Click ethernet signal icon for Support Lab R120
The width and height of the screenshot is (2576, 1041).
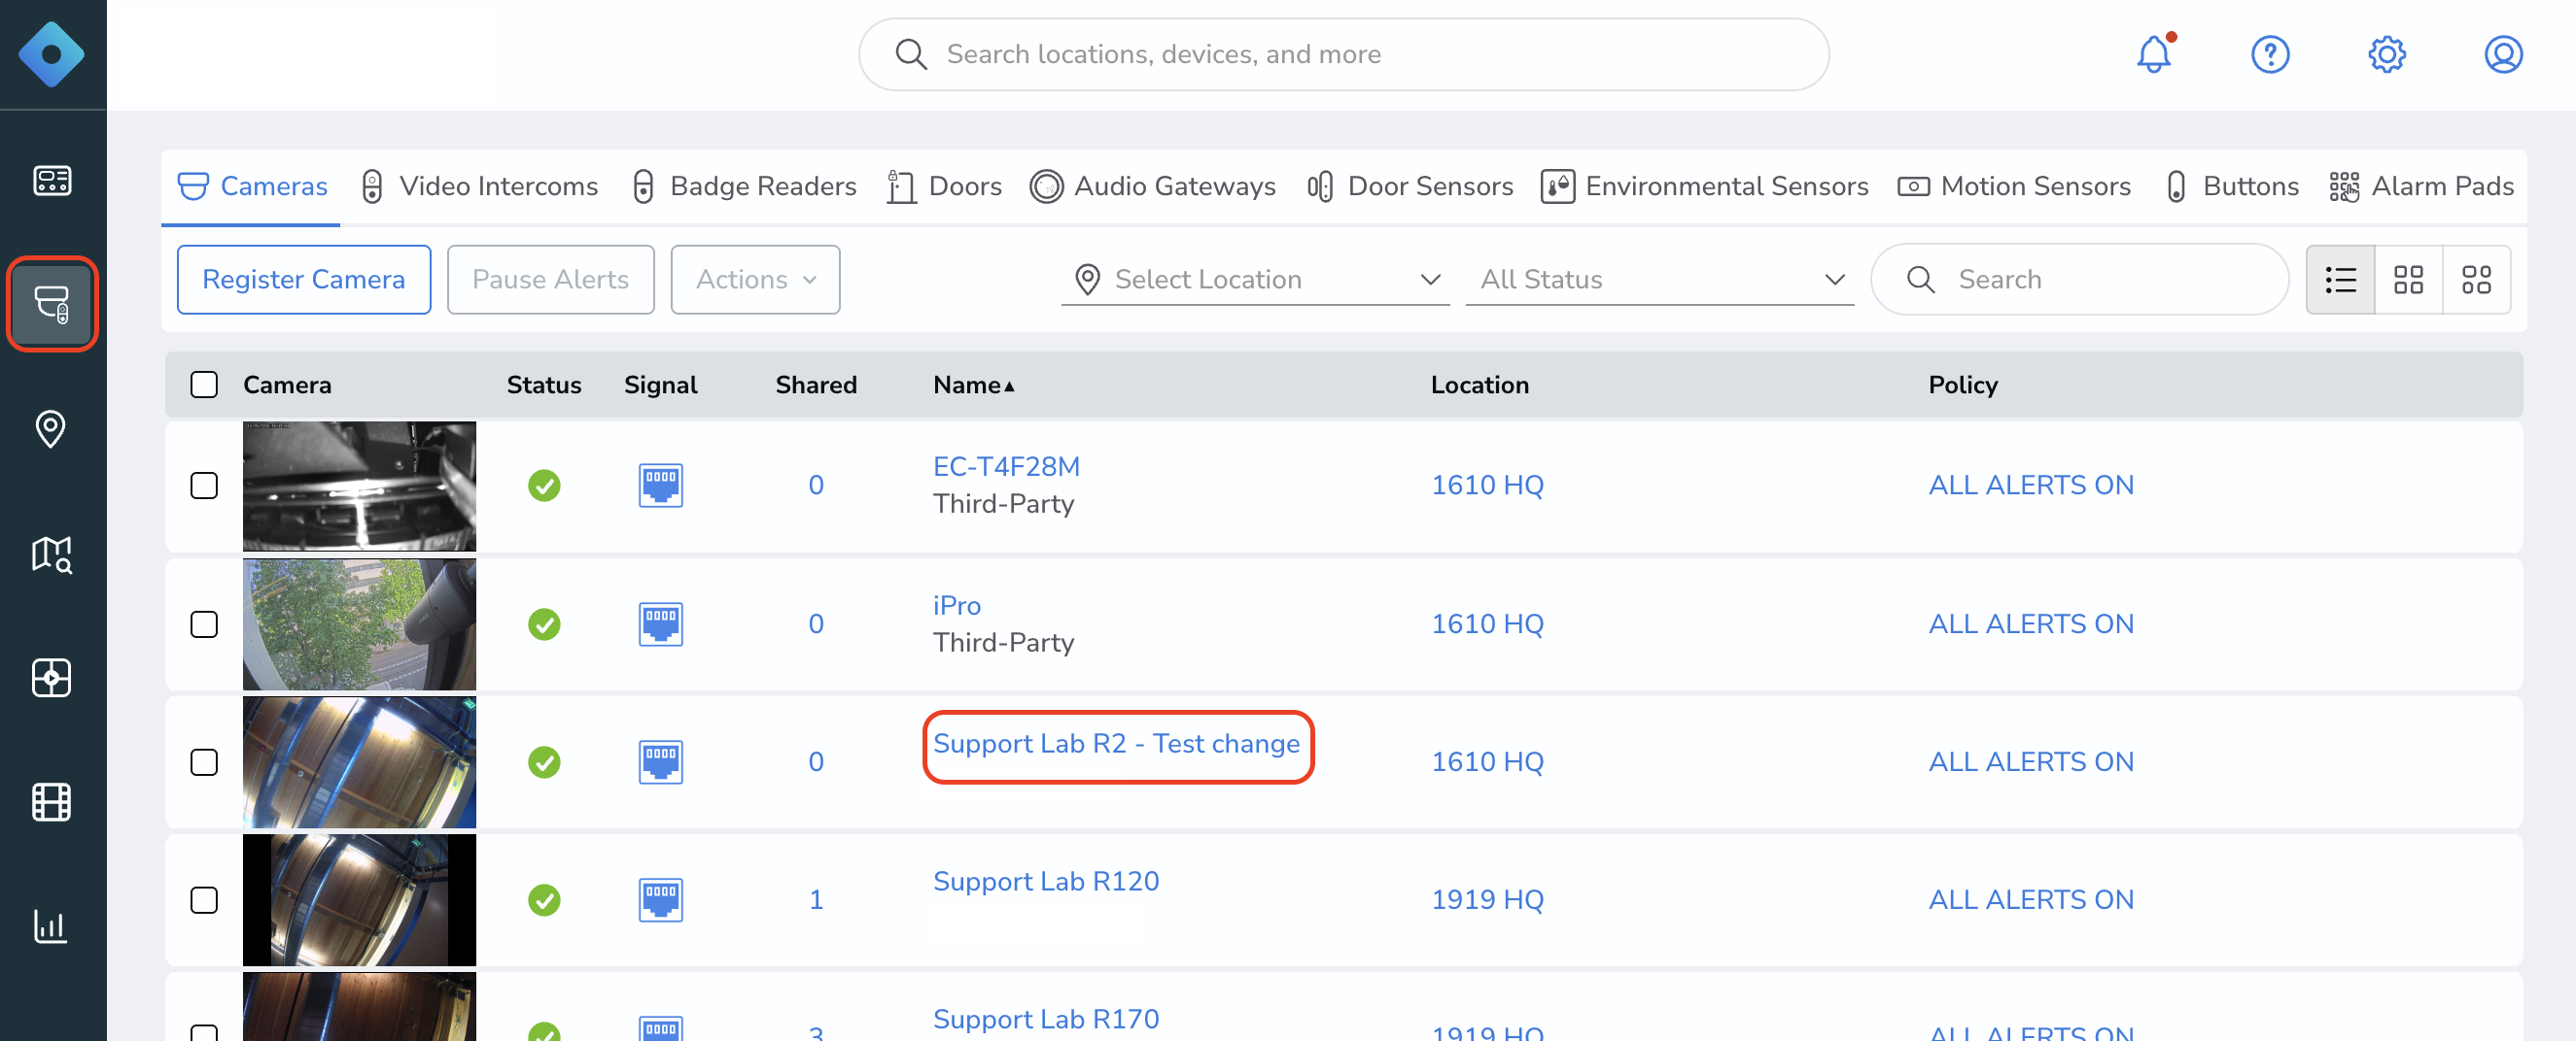(x=661, y=900)
